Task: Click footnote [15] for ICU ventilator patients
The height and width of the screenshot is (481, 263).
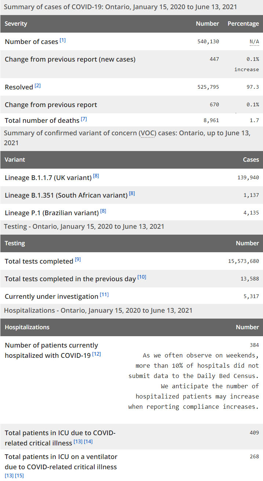Action: (19, 476)
